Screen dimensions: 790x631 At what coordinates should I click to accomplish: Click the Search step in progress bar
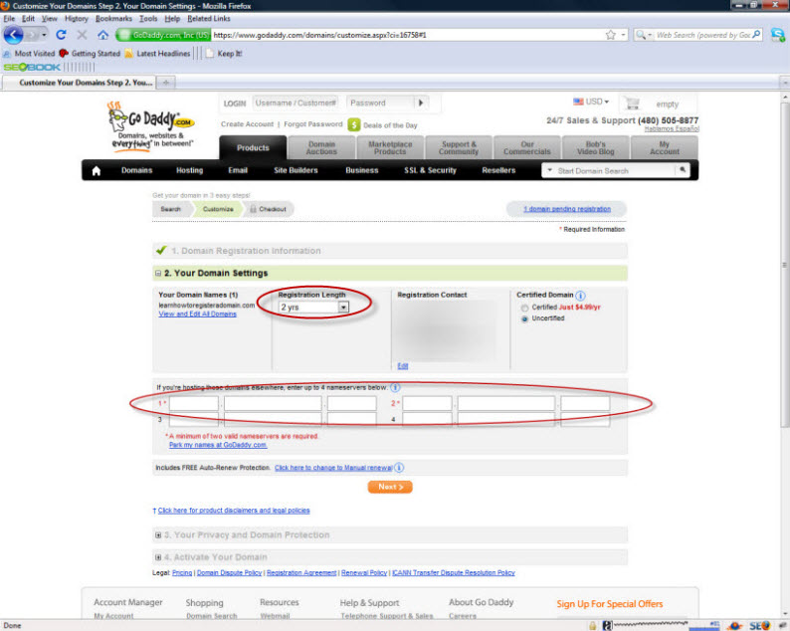point(170,209)
